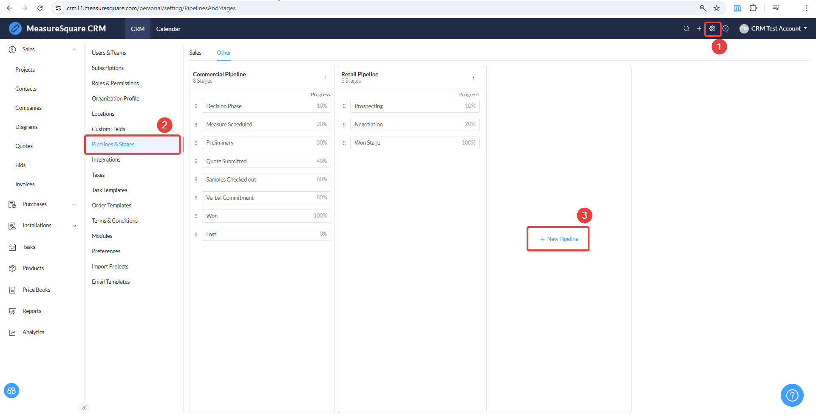Viewport: 816px width, 419px height.
Task: Open Roles & Permissions settings
Action: [x=115, y=83]
